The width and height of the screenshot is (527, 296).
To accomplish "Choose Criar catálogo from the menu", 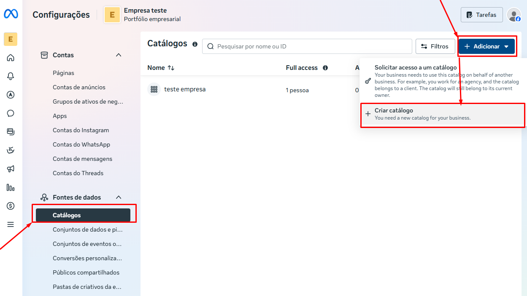I will (x=443, y=114).
